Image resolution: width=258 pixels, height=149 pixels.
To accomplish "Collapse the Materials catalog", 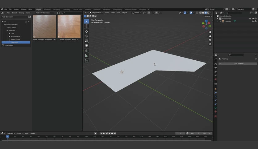I will [7, 30].
